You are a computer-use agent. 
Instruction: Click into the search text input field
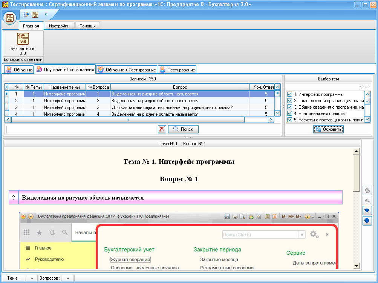point(81,129)
